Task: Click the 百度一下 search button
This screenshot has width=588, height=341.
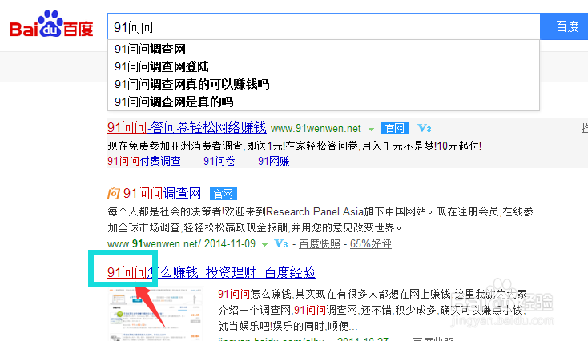Action: tap(564, 26)
